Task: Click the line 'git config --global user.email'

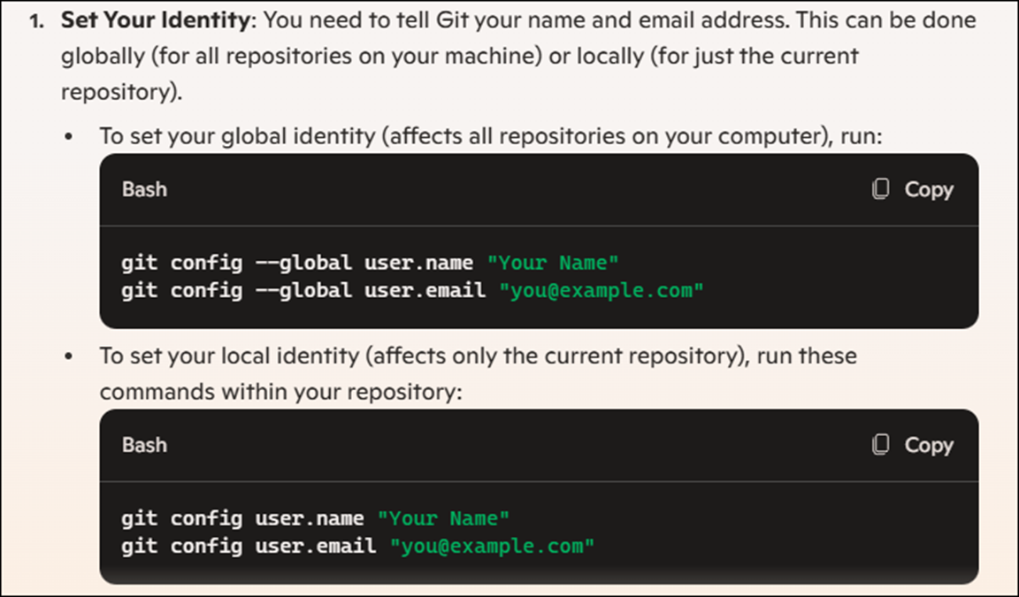Action: (412, 290)
